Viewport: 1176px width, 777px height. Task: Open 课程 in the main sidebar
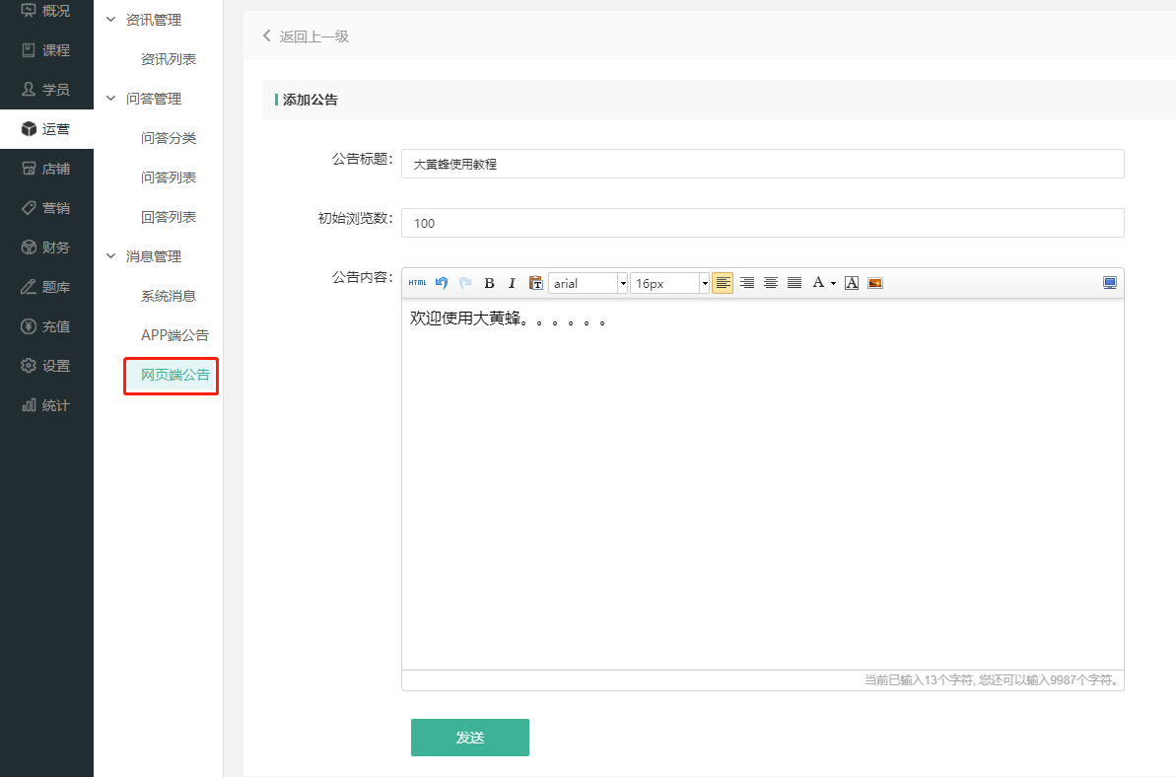[46, 50]
